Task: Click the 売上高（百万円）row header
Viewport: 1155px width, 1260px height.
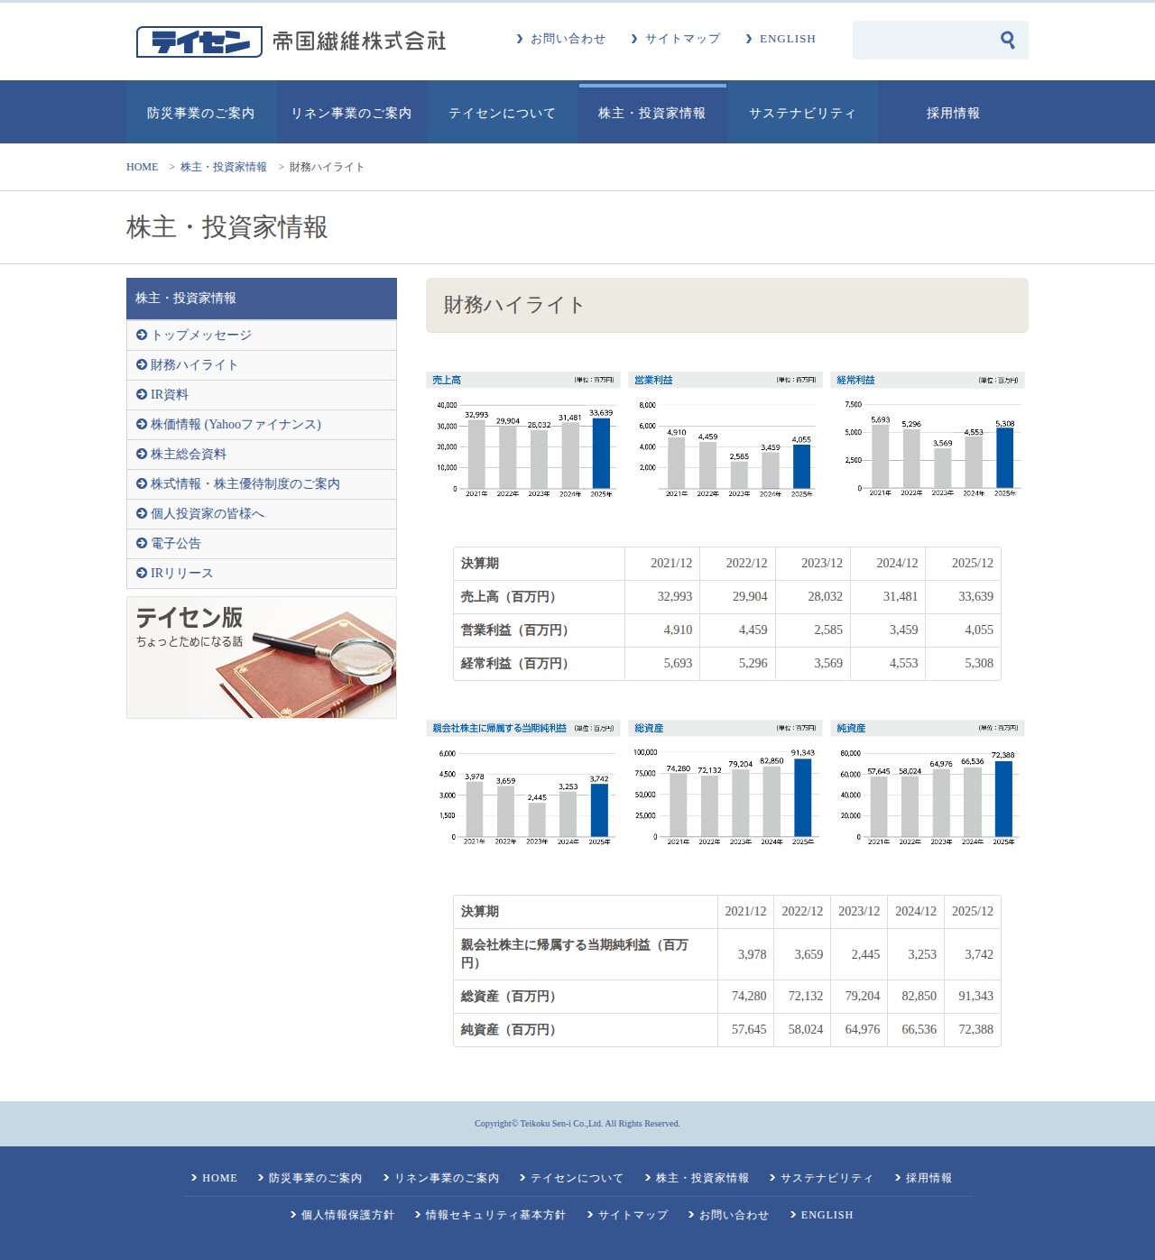Action: click(539, 597)
